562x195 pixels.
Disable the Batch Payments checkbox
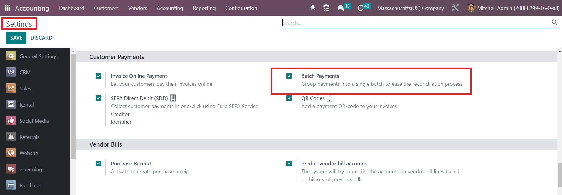(289, 76)
